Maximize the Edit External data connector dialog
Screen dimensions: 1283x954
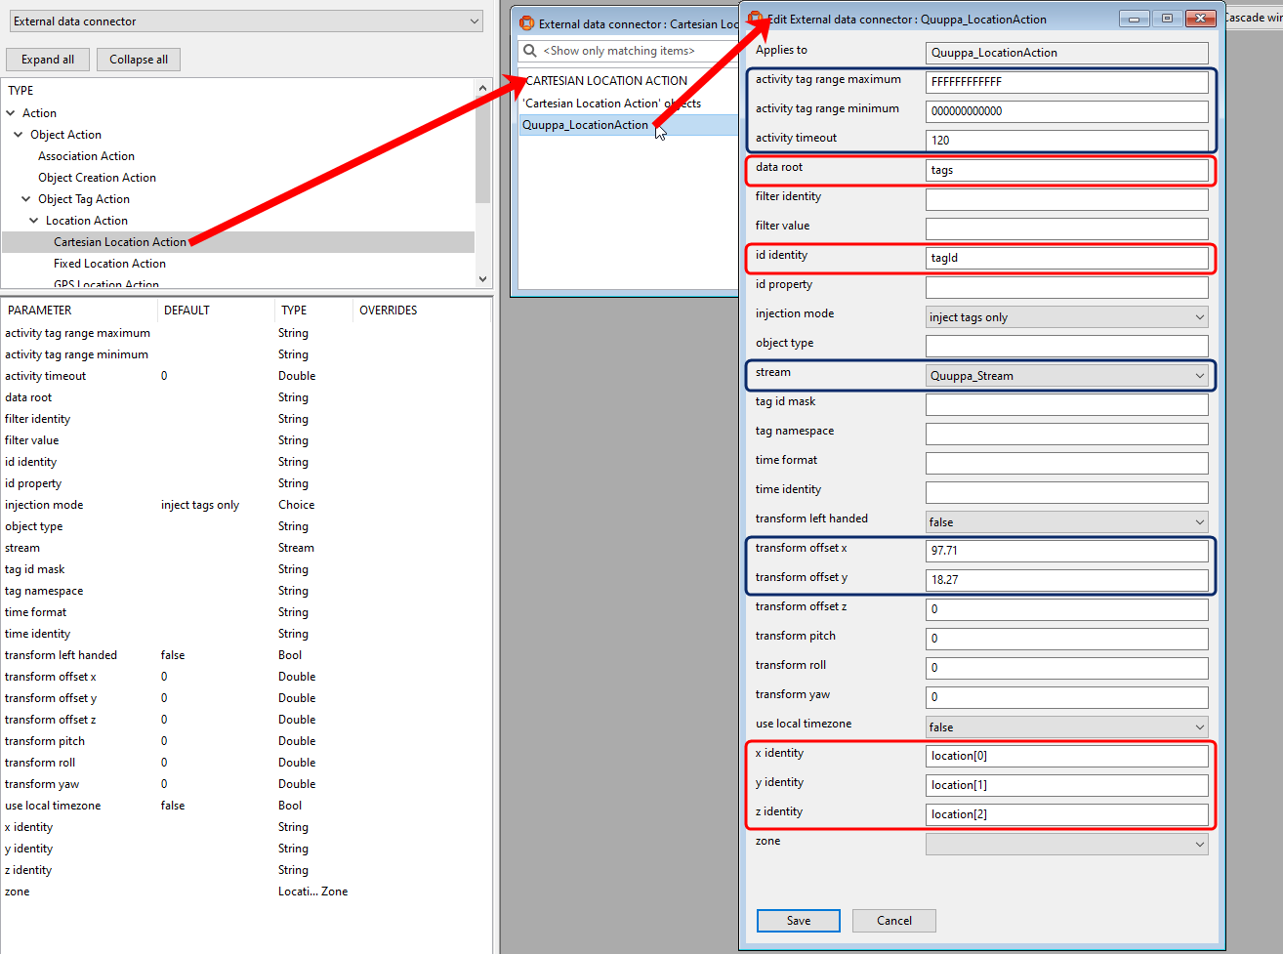tap(1167, 19)
